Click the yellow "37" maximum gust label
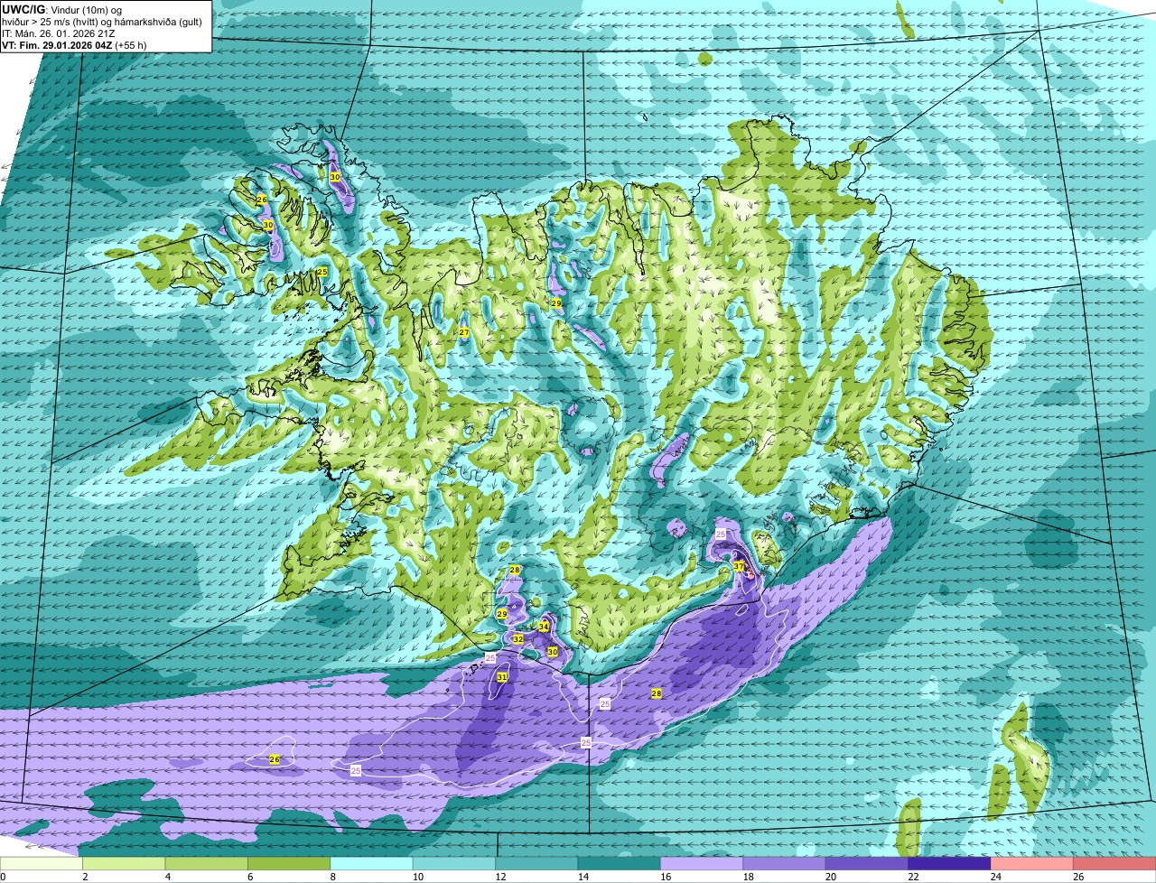 tap(739, 567)
